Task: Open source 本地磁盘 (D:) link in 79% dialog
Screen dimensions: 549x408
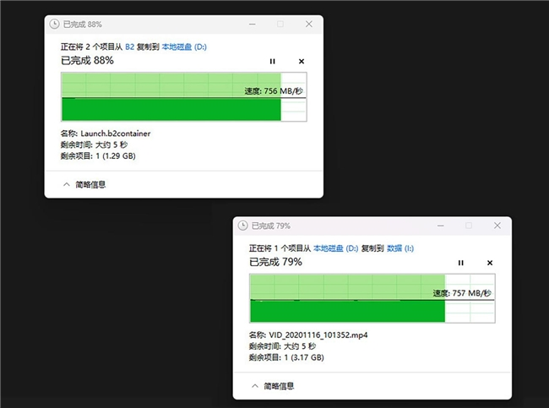Action: coord(335,249)
